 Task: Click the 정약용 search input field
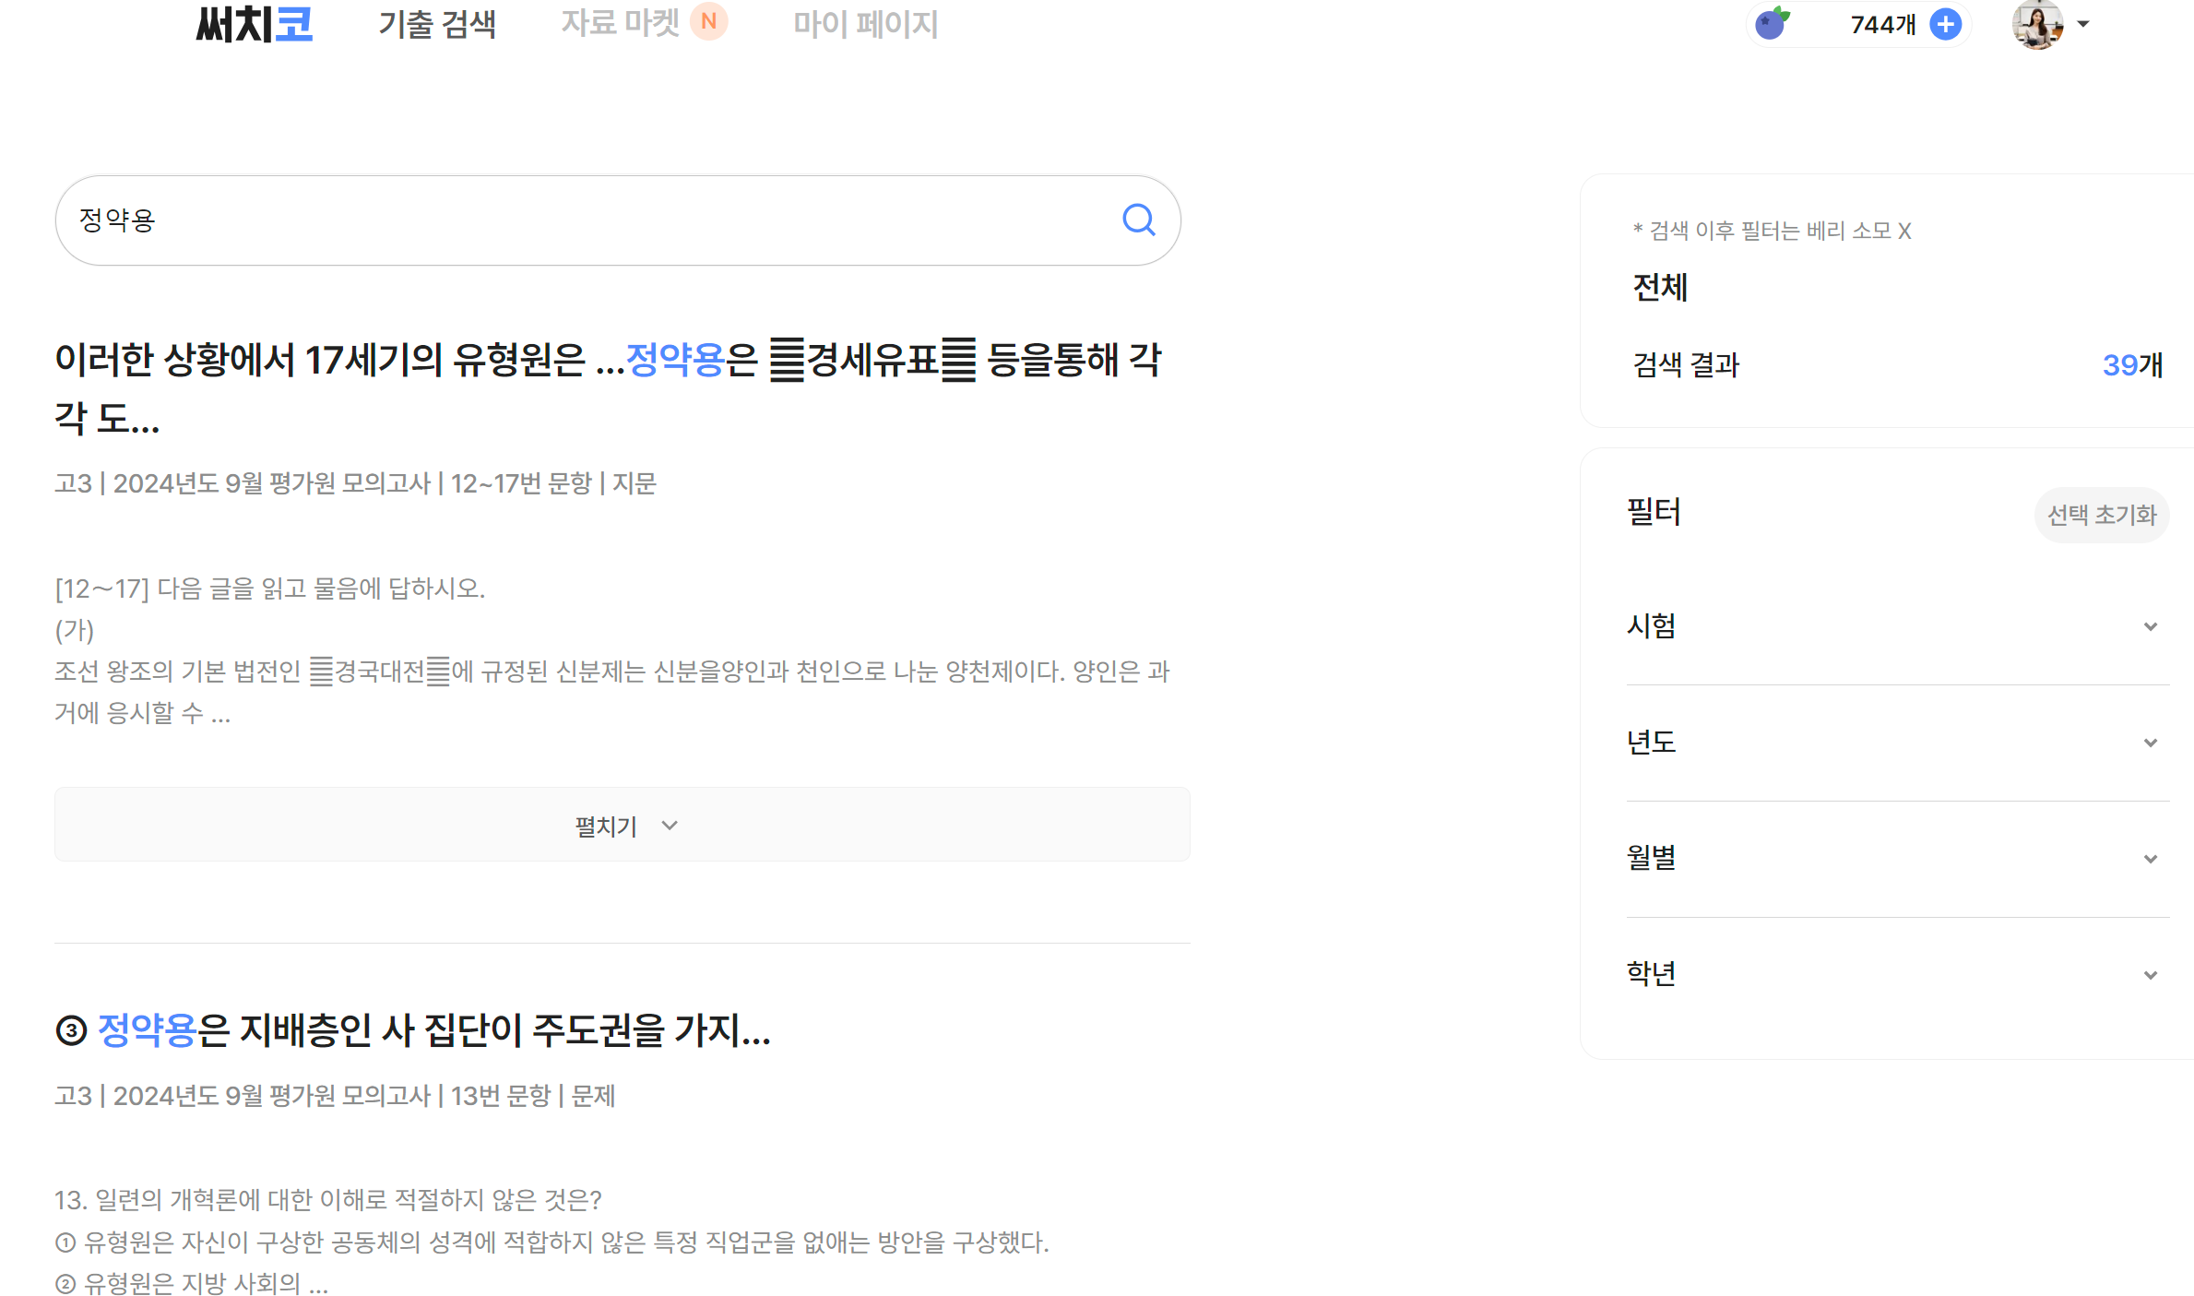553,220
